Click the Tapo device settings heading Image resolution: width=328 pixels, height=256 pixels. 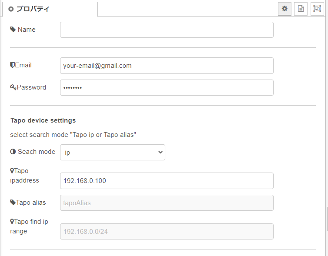[x=43, y=120]
